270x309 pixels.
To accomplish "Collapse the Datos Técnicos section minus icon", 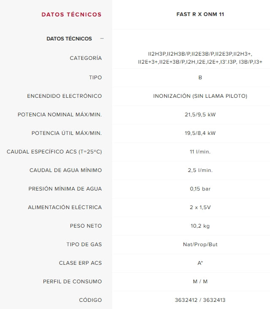I will coord(102,38).
